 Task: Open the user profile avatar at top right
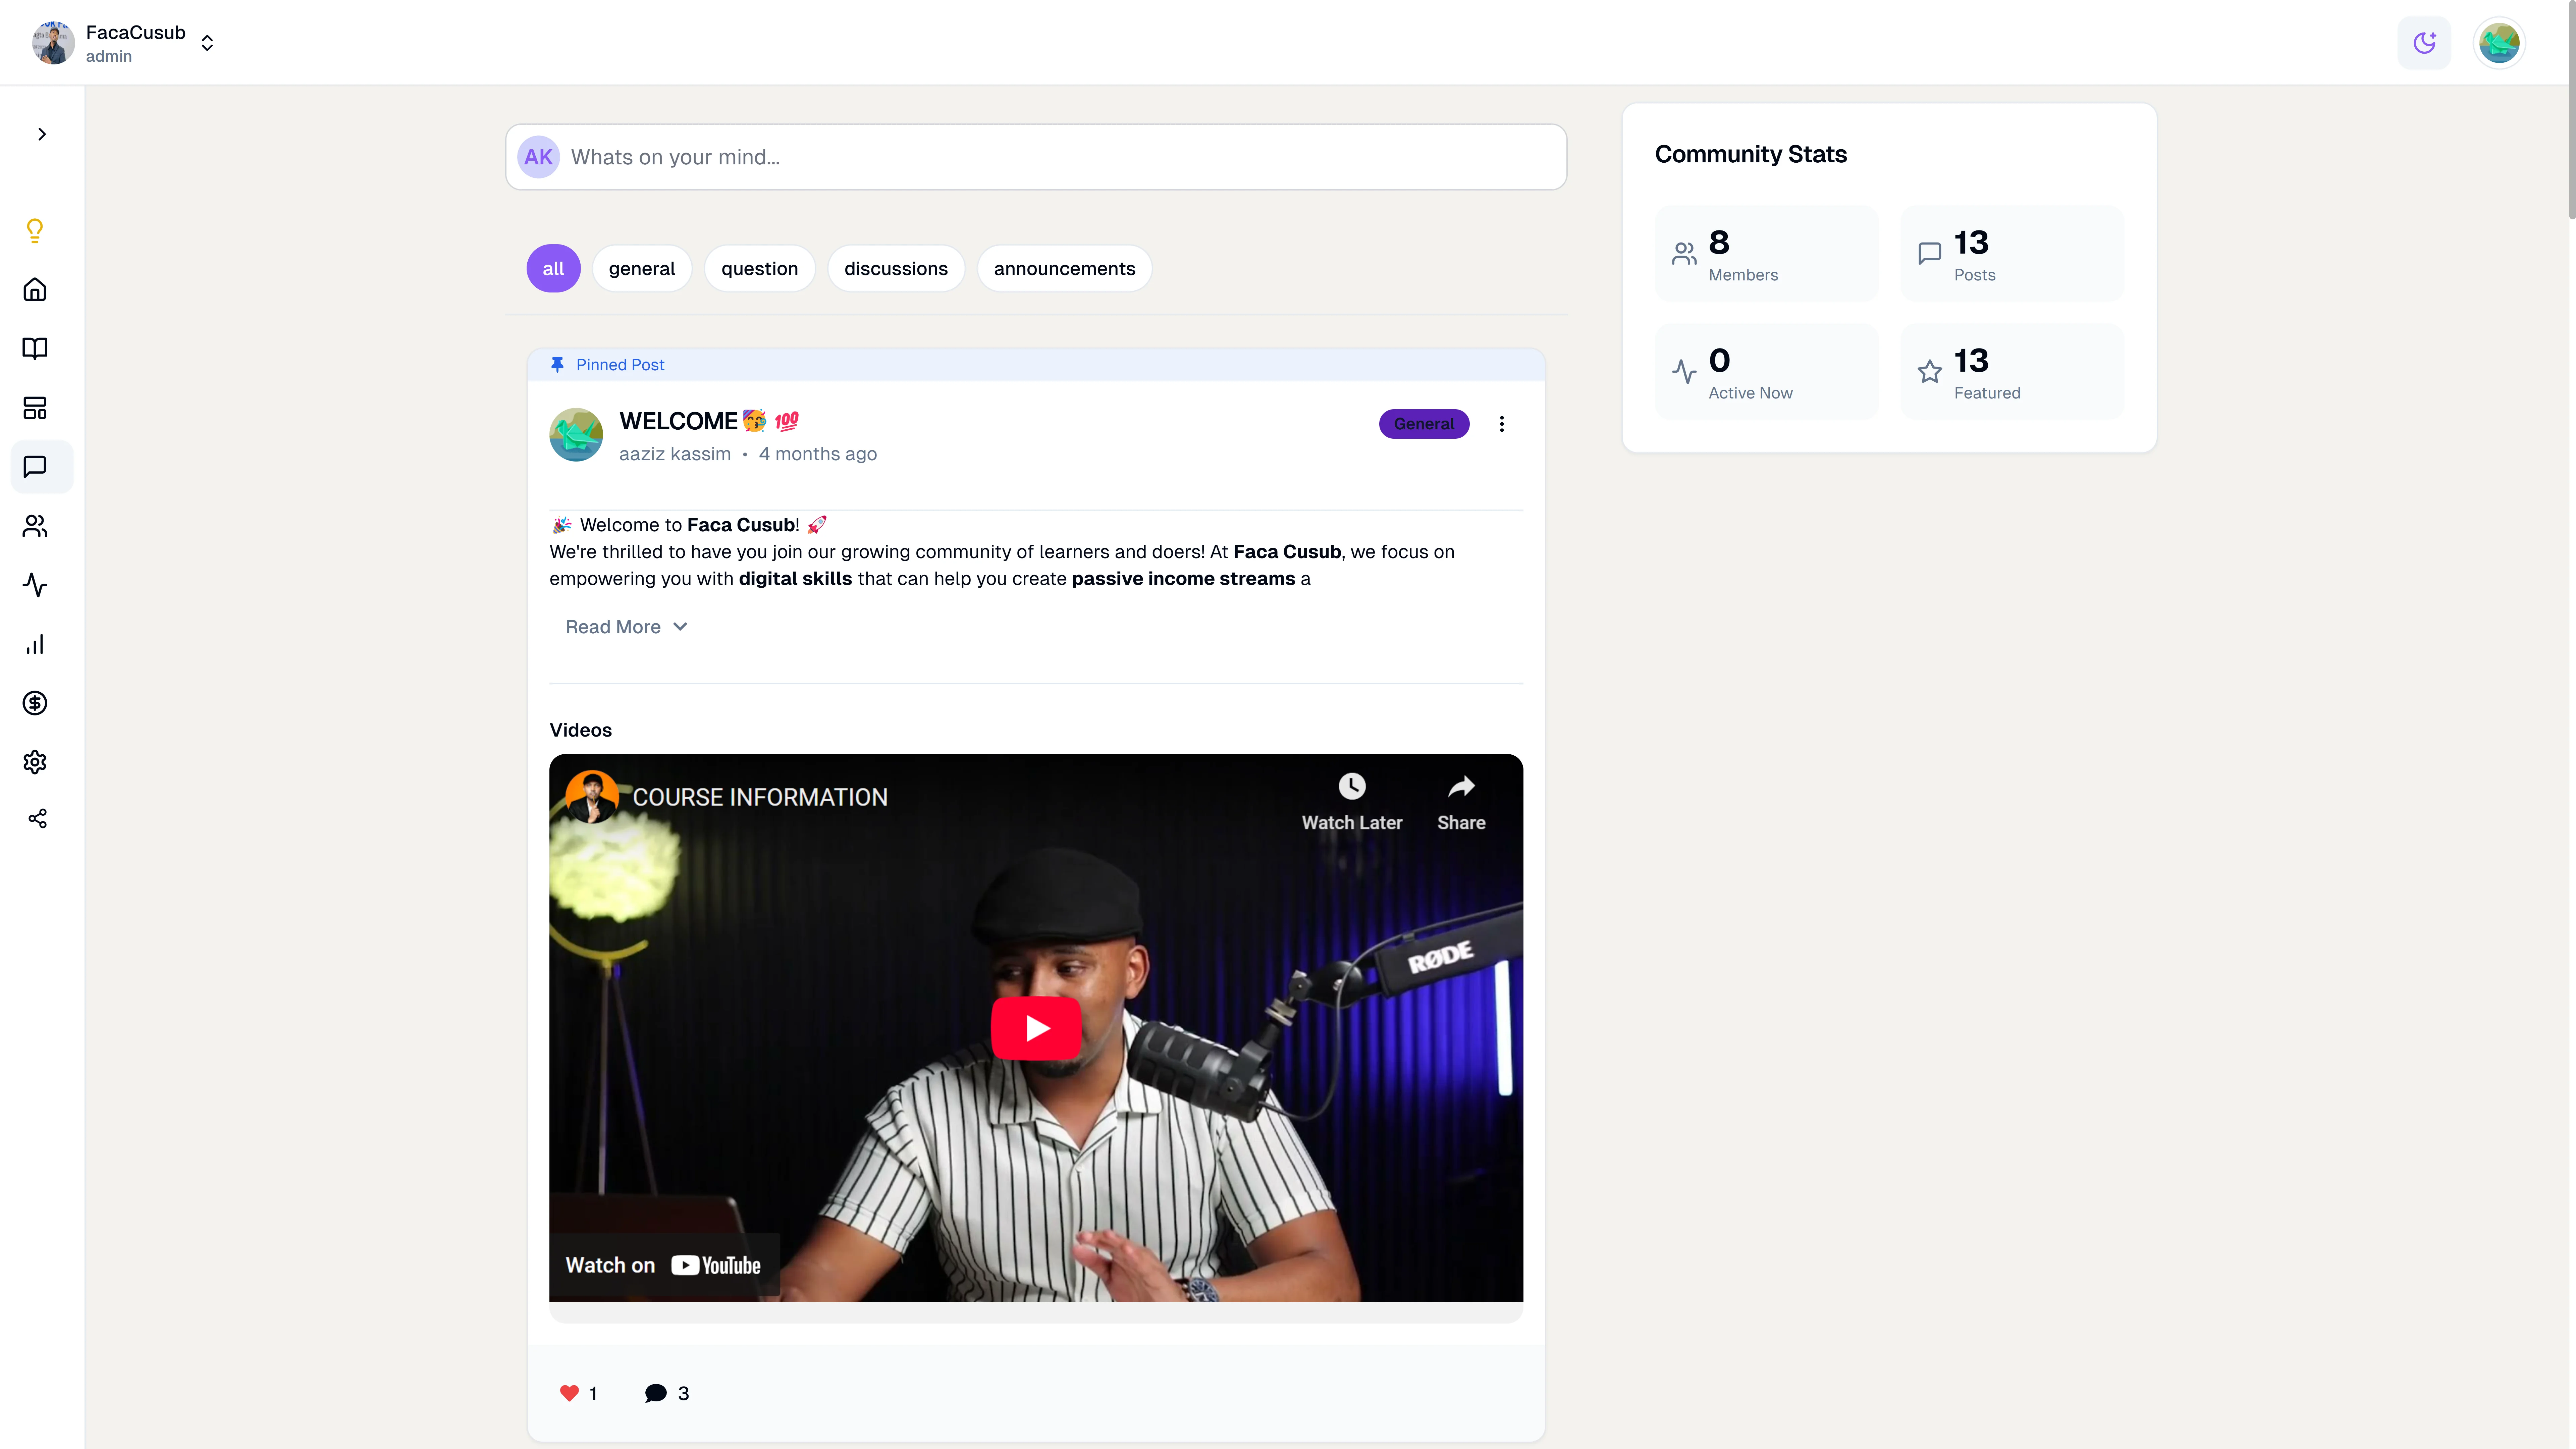coord(2499,43)
